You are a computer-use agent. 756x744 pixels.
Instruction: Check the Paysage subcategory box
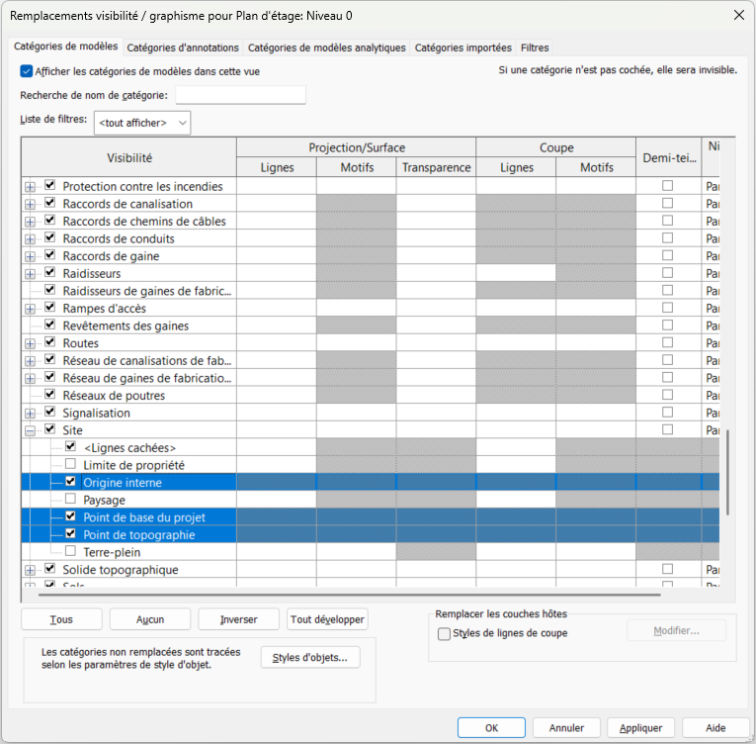(70, 500)
